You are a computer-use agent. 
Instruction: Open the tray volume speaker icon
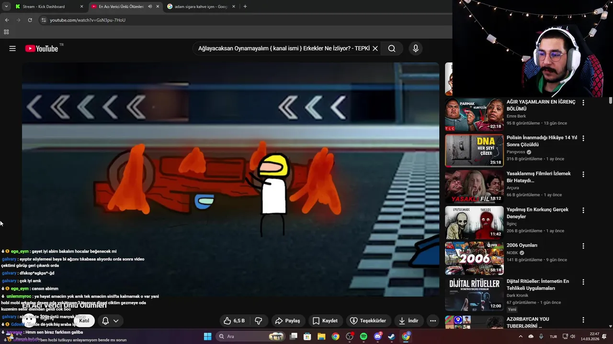572,336
